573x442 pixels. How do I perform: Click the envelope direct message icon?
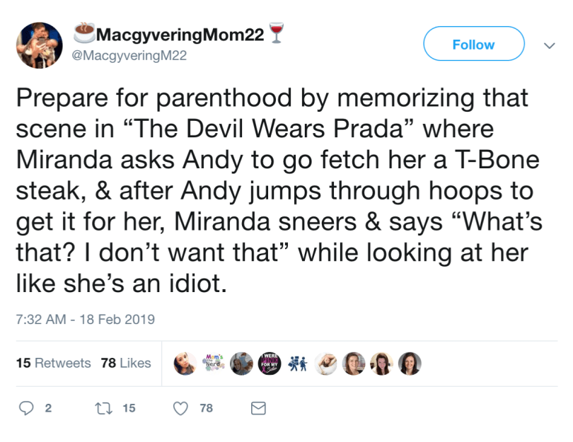tap(259, 408)
